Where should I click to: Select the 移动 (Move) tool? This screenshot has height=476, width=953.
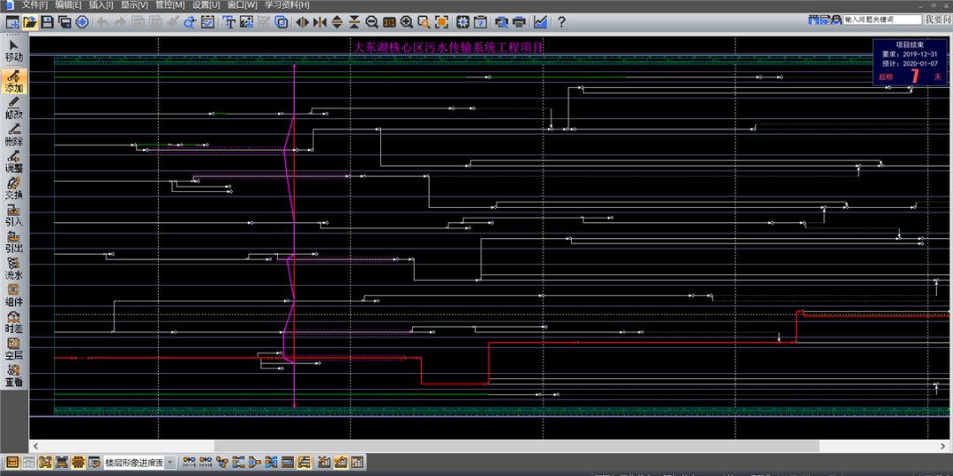14,50
